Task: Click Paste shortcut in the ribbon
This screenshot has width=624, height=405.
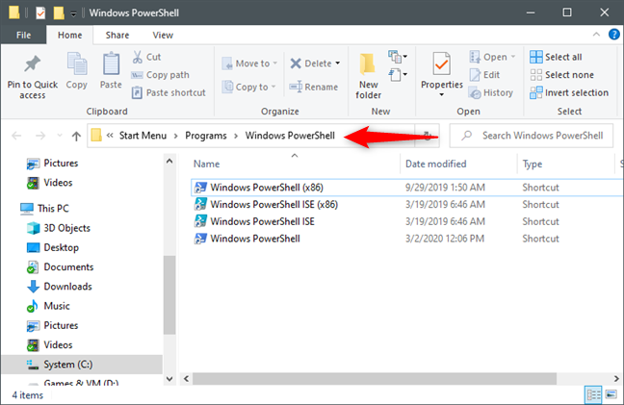Action: click(169, 92)
